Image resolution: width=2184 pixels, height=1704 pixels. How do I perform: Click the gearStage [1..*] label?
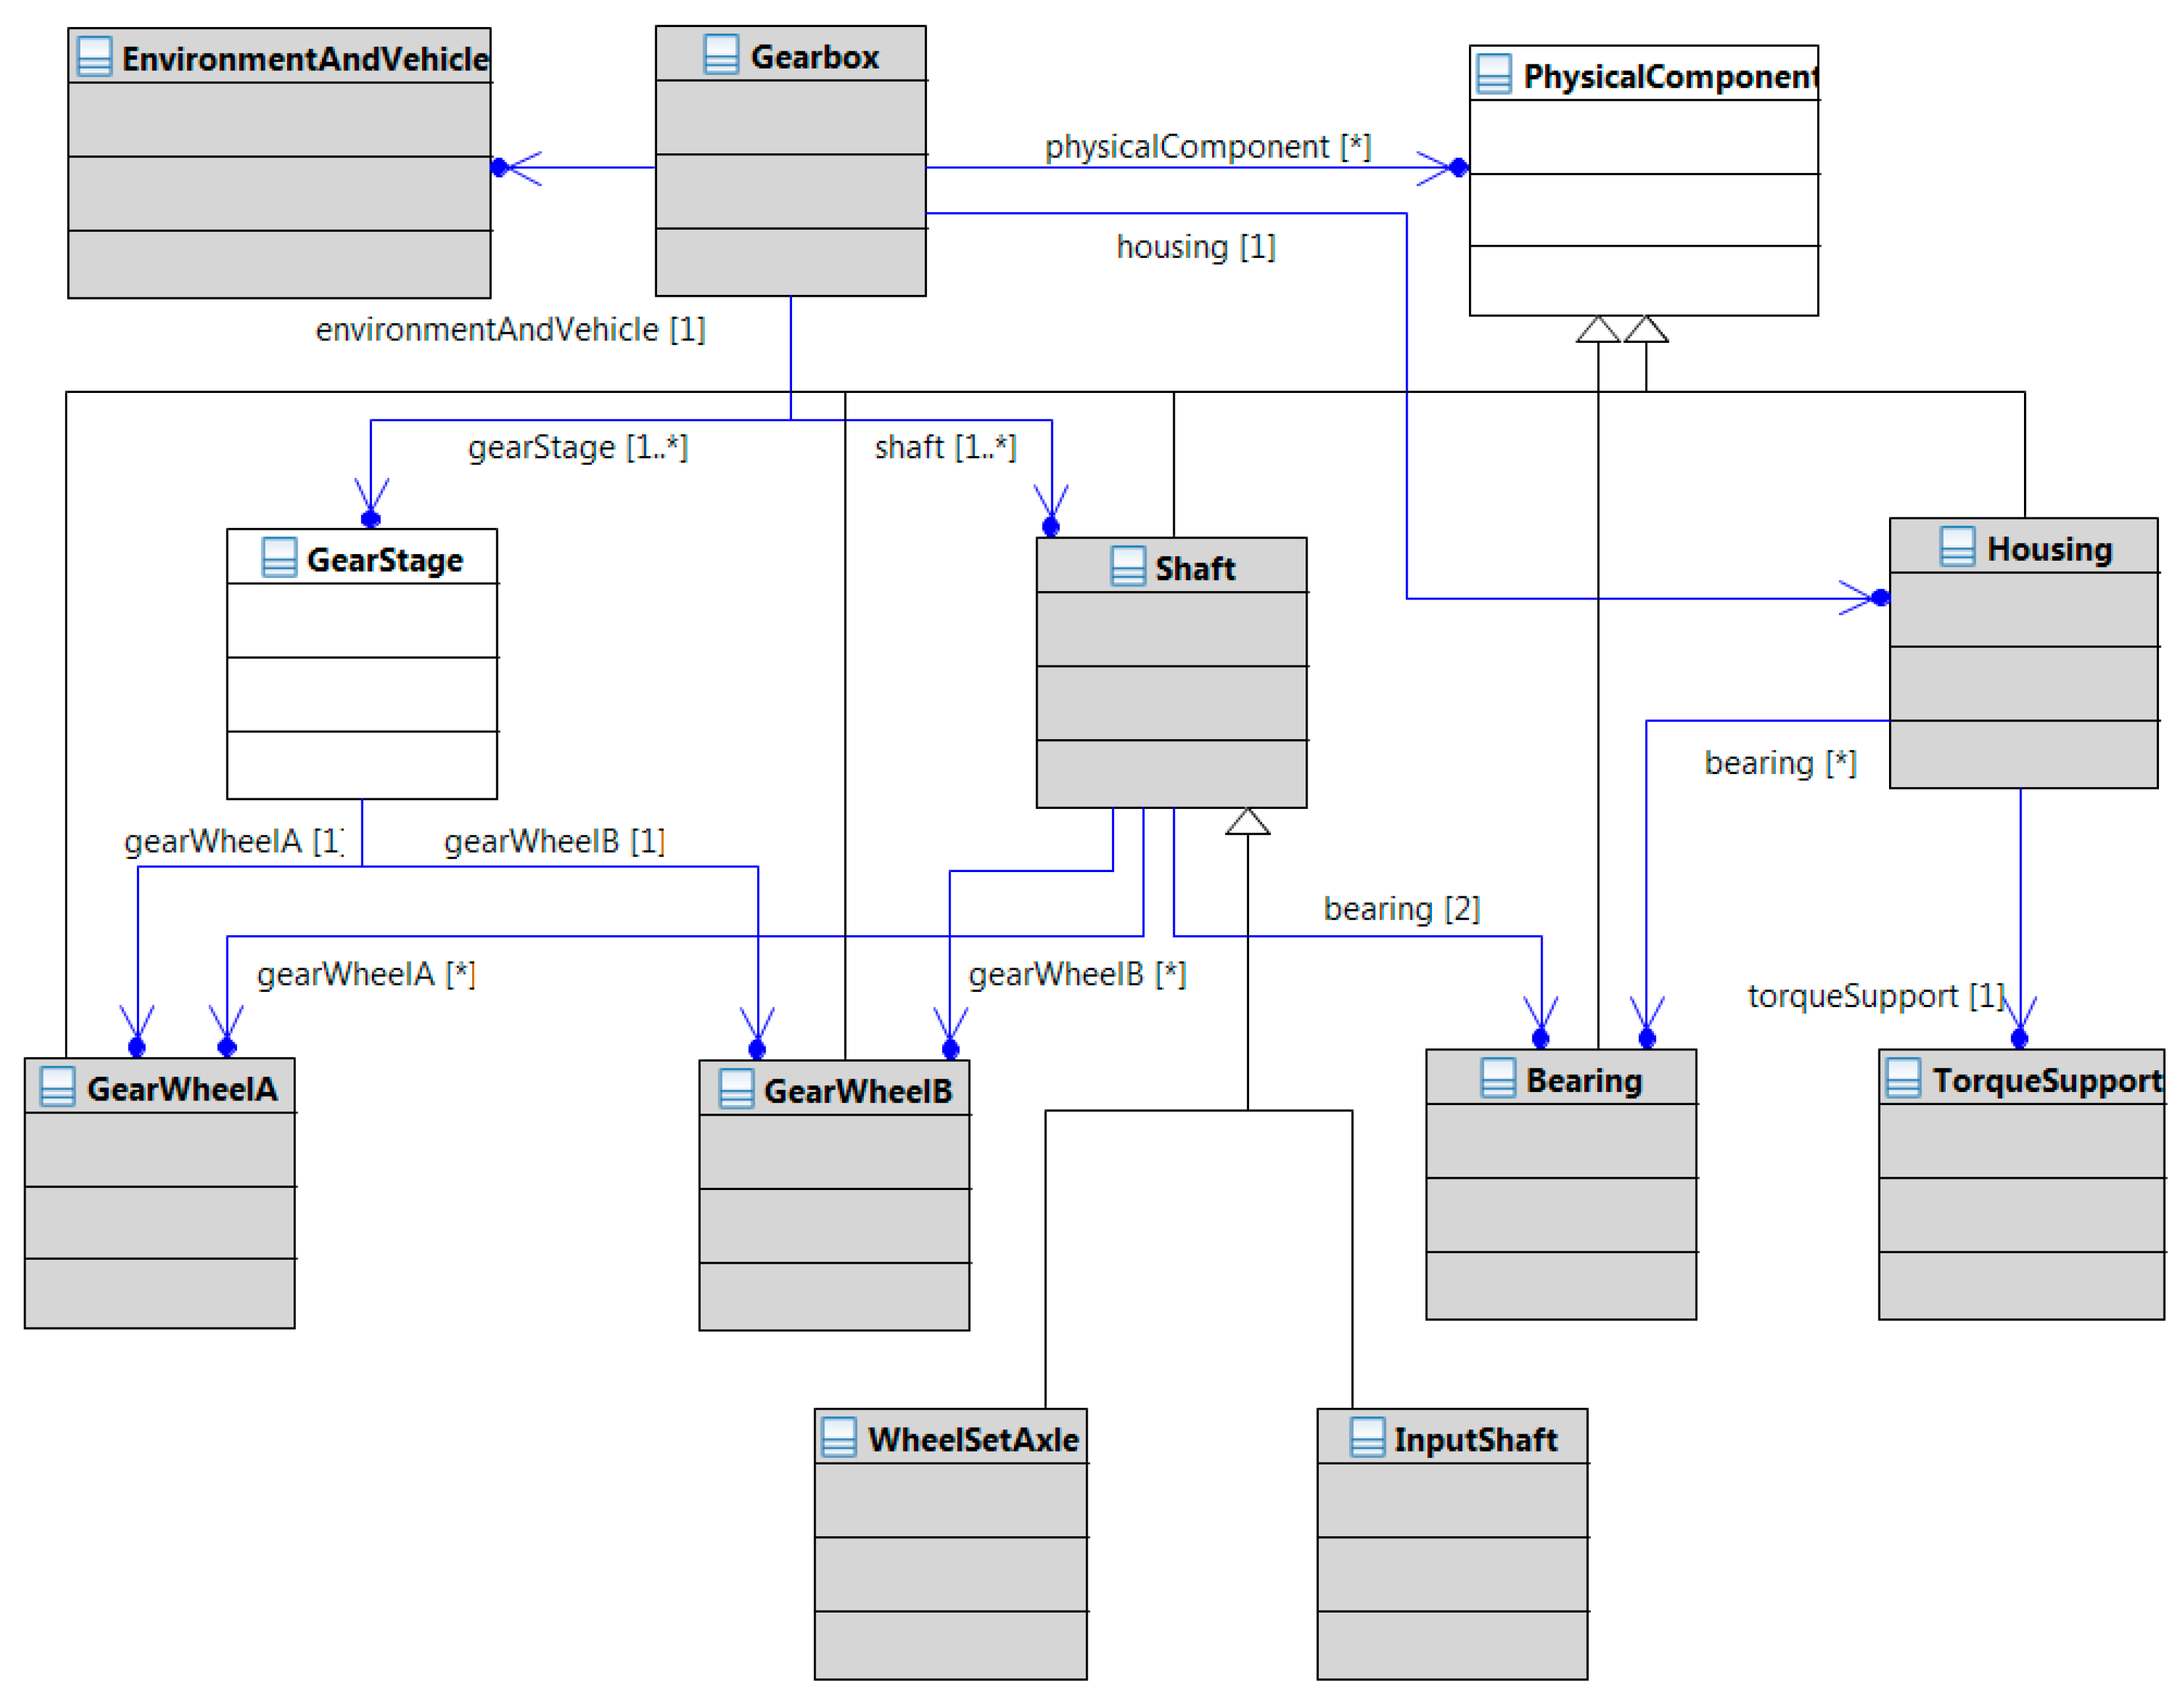(577, 447)
